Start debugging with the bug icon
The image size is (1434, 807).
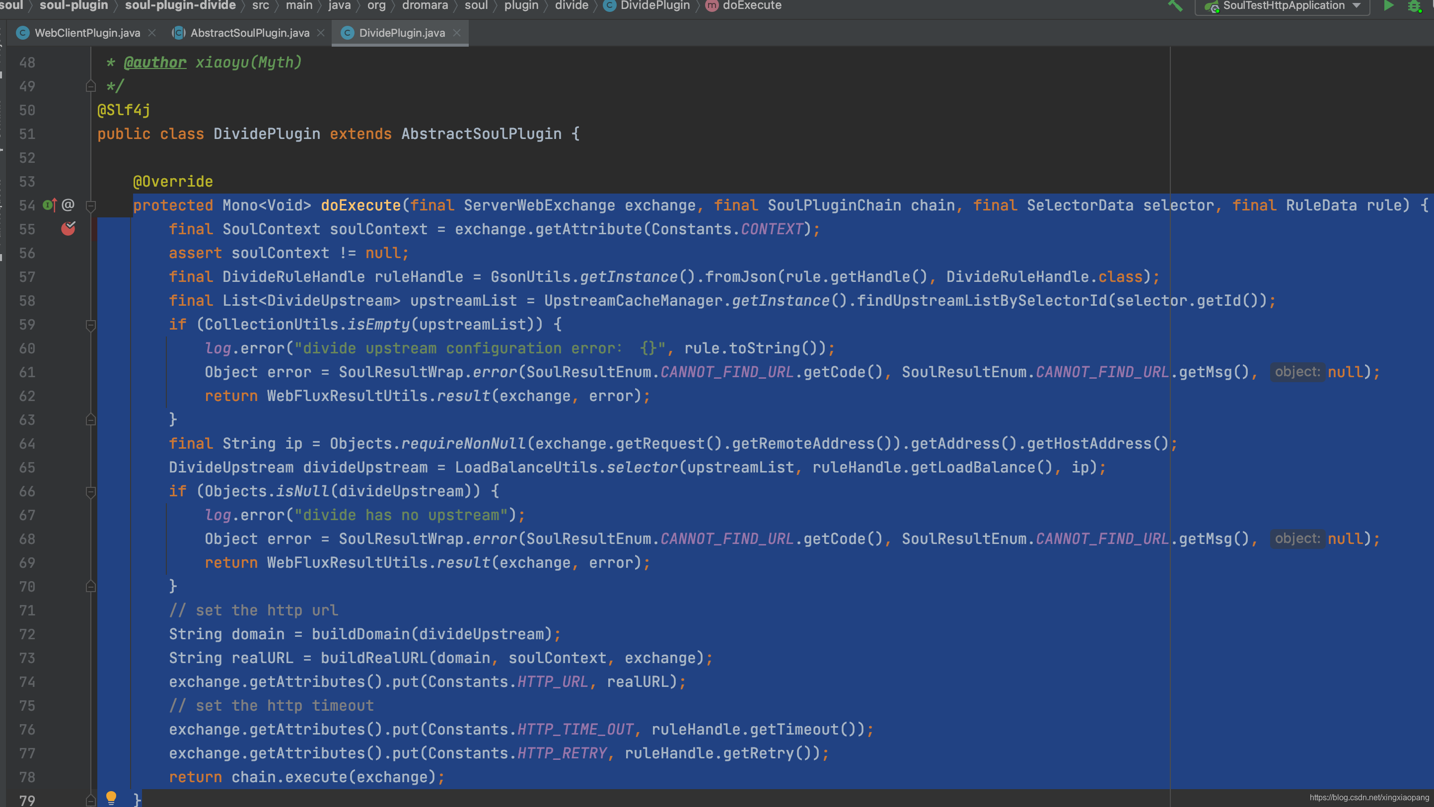(x=1414, y=6)
